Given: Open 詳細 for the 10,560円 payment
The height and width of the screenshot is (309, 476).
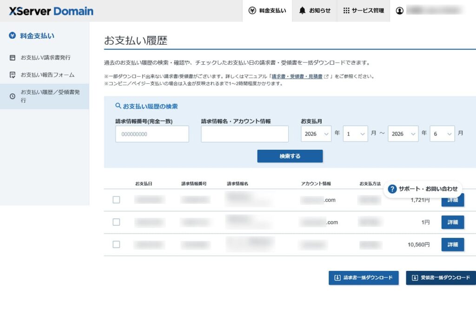Looking at the screenshot, I should tap(453, 245).
